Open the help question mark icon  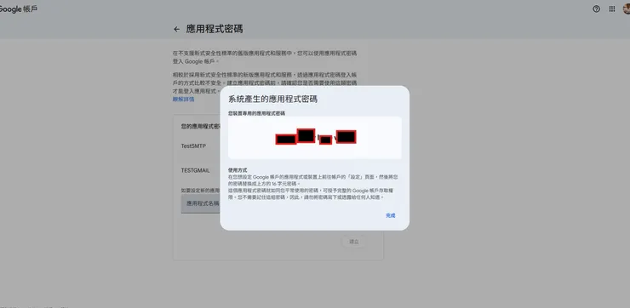point(596,9)
